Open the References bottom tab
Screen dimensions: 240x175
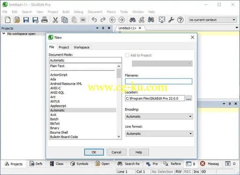[172, 164]
